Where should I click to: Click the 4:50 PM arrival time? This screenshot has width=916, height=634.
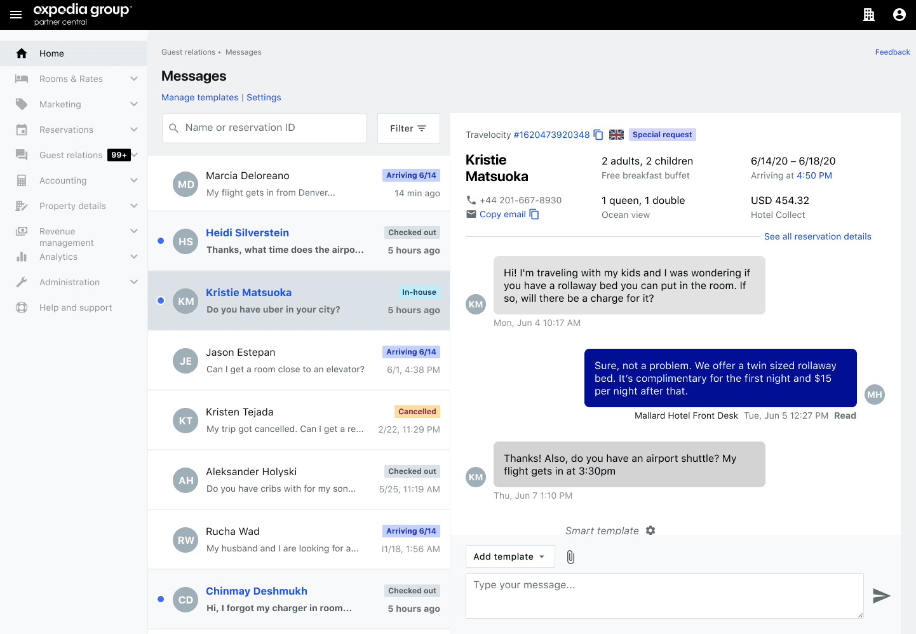pos(814,175)
